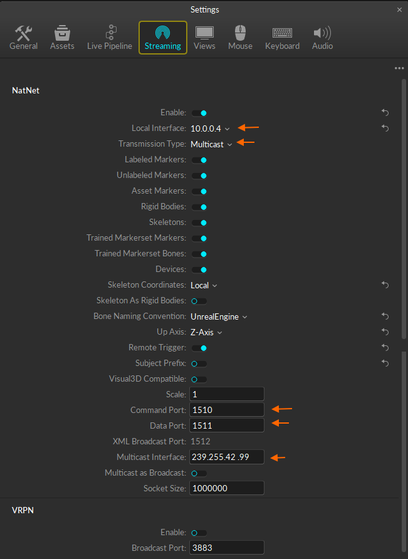Image resolution: width=408 pixels, height=559 pixels.
Task: Expand the Transmission Type dropdown
Action: [x=211, y=144]
